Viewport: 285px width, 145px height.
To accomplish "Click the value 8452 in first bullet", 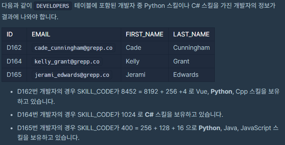I will tap(129, 92).
